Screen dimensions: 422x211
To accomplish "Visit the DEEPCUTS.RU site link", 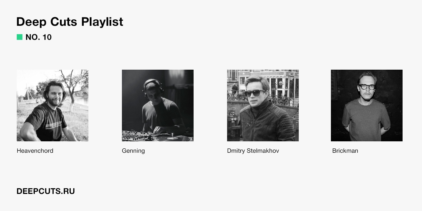I will [x=46, y=191].
